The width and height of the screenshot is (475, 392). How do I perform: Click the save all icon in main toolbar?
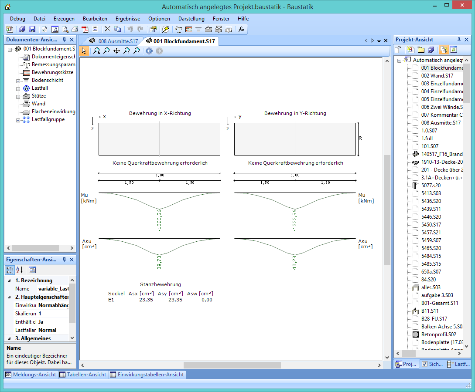click(x=22, y=29)
